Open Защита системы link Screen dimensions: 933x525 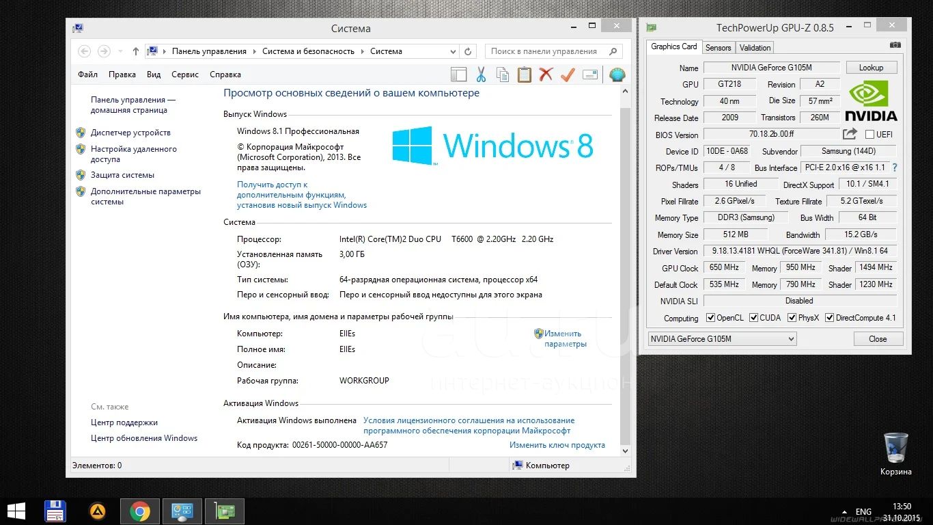[122, 175]
